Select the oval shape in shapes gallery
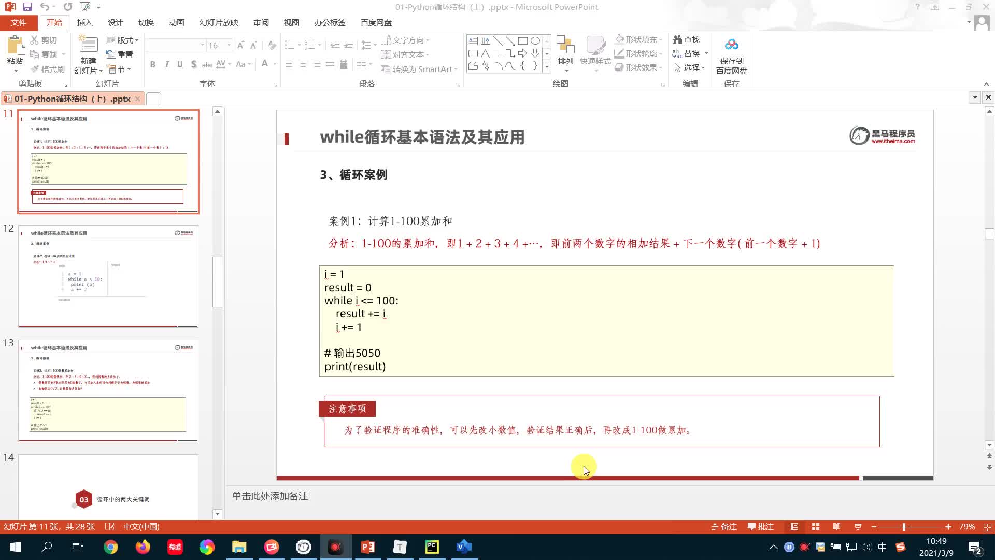Image resolution: width=995 pixels, height=560 pixels. [535, 40]
